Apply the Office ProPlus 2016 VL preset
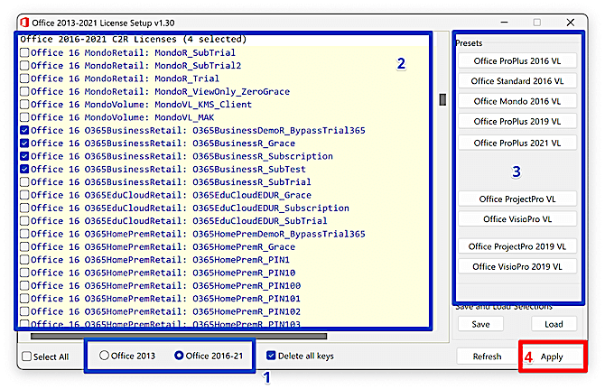Screen dimensions: 605x389 click(x=517, y=60)
